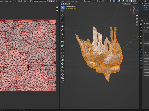Select the Smooth tool
This screenshot has height=111, width=149.
(x=62, y=67)
